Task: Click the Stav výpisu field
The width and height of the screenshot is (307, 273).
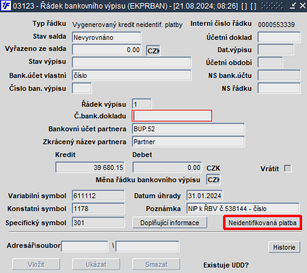Action: 132,63
